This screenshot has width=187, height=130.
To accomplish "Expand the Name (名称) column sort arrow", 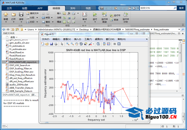I will tap(17, 37).
